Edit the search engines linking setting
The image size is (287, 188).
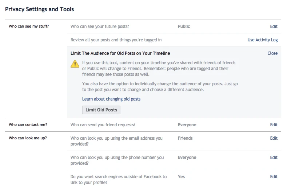pyautogui.click(x=274, y=177)
